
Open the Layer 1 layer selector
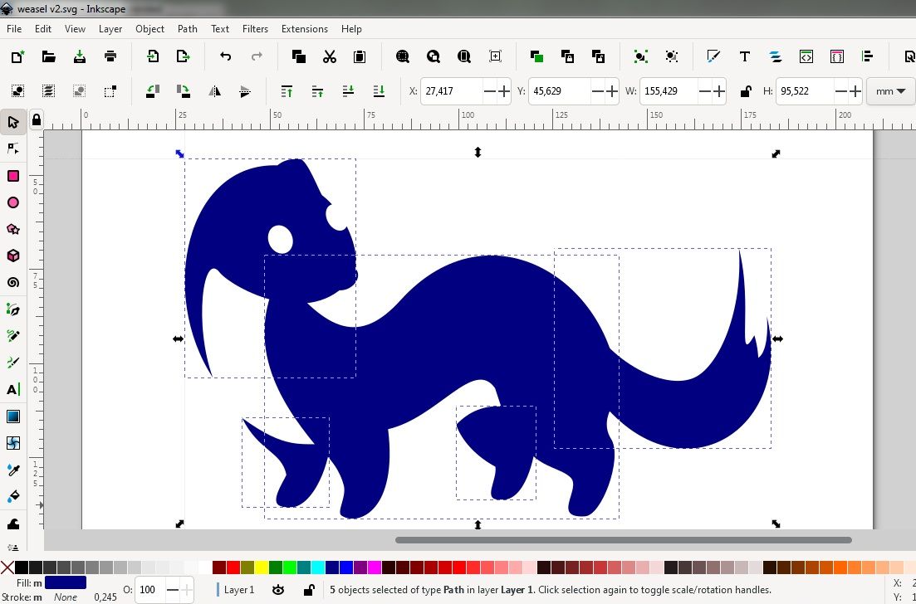tap(239, 590)
